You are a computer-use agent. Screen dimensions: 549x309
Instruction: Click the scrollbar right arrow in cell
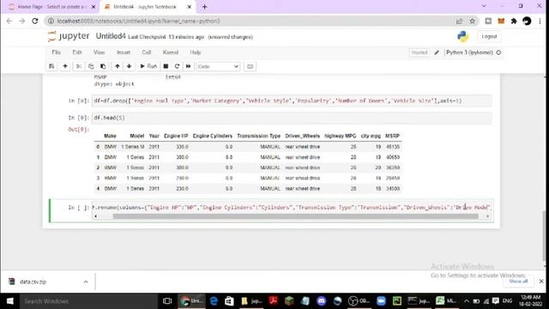pos(488,216)
